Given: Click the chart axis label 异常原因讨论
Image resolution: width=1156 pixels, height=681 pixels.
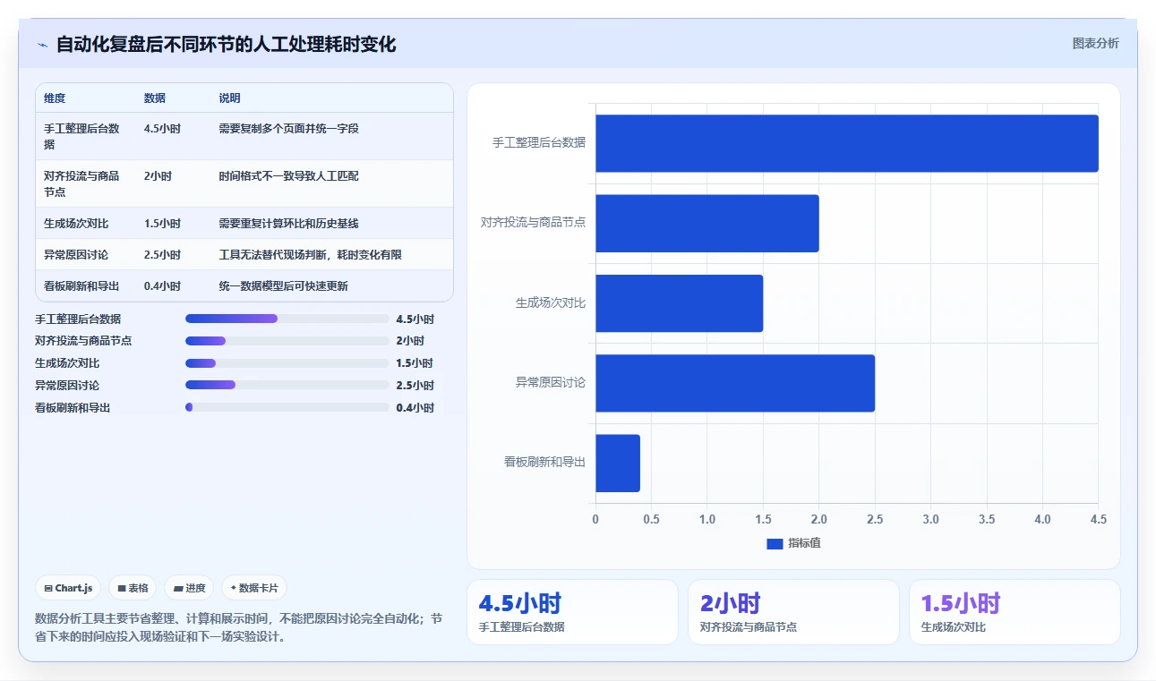Looking at the screenshot, I should (x=550, y=382).
